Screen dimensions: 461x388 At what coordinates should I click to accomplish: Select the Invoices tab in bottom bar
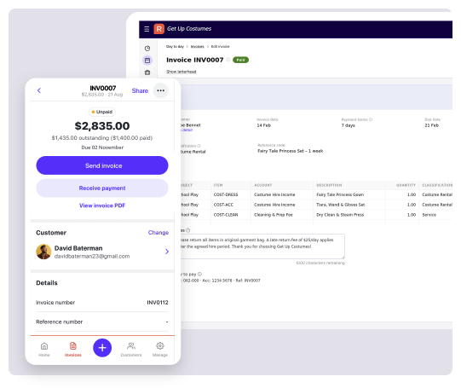[73, 349]
